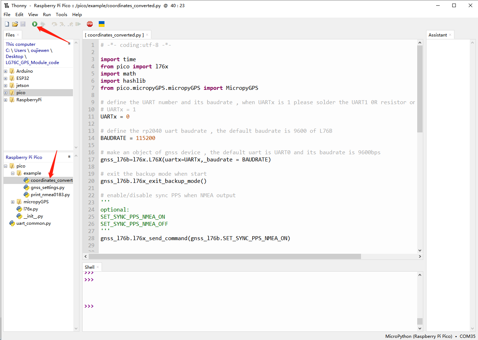Open a file with the folder icon
Image resolution: width=478 pixels, height=340 pixels.
tap(15, 24)
